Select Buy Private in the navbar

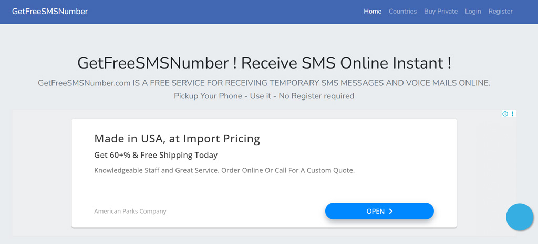(x=441, y=12)
